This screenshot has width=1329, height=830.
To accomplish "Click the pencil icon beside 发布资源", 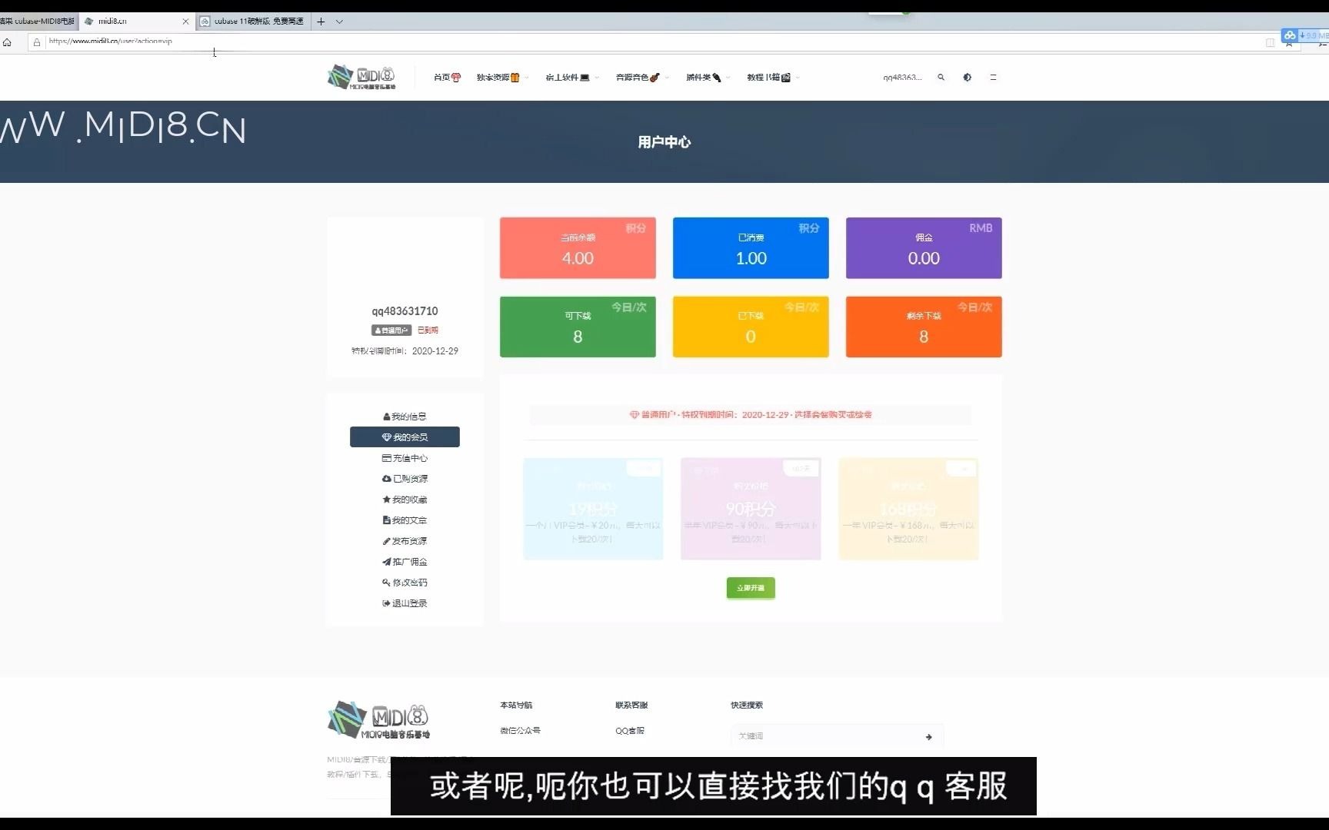I will tap(386, 541).
